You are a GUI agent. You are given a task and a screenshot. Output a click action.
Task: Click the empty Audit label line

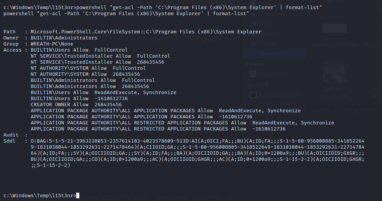(x=15, y=135)
